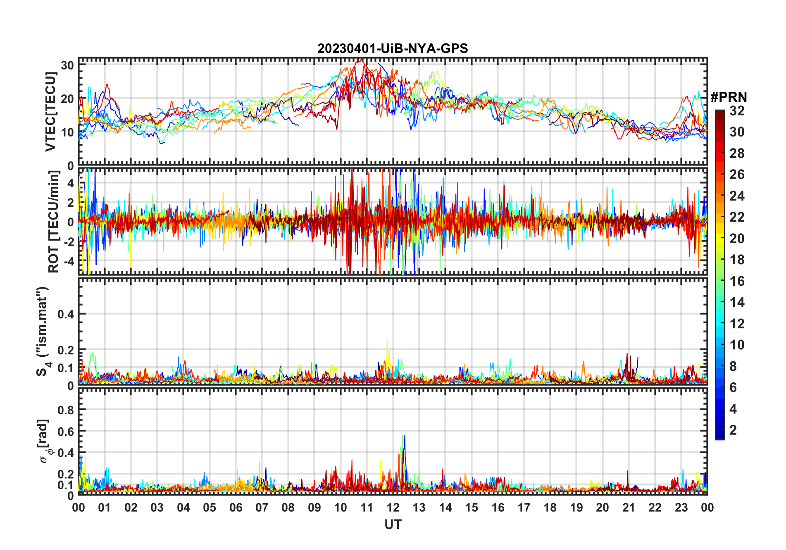Select colorbar tick label 6
Screen dimensions: 786x550
(733, 387)
